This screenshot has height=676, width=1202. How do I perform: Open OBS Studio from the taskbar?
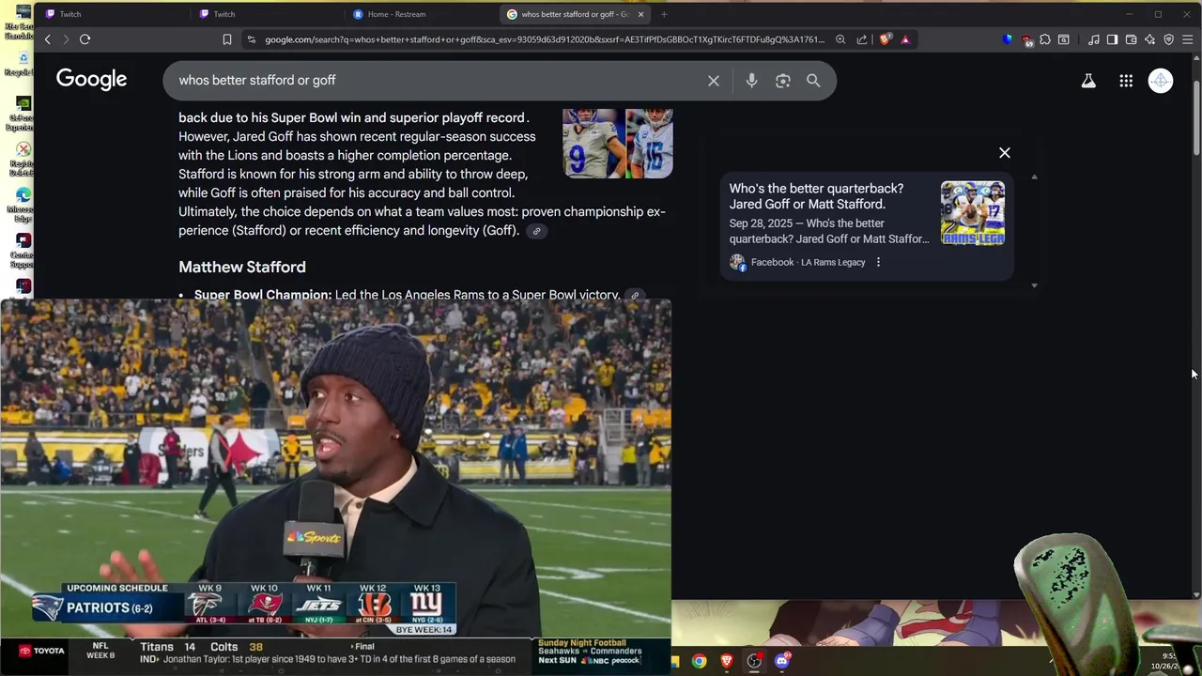point(754,661)
